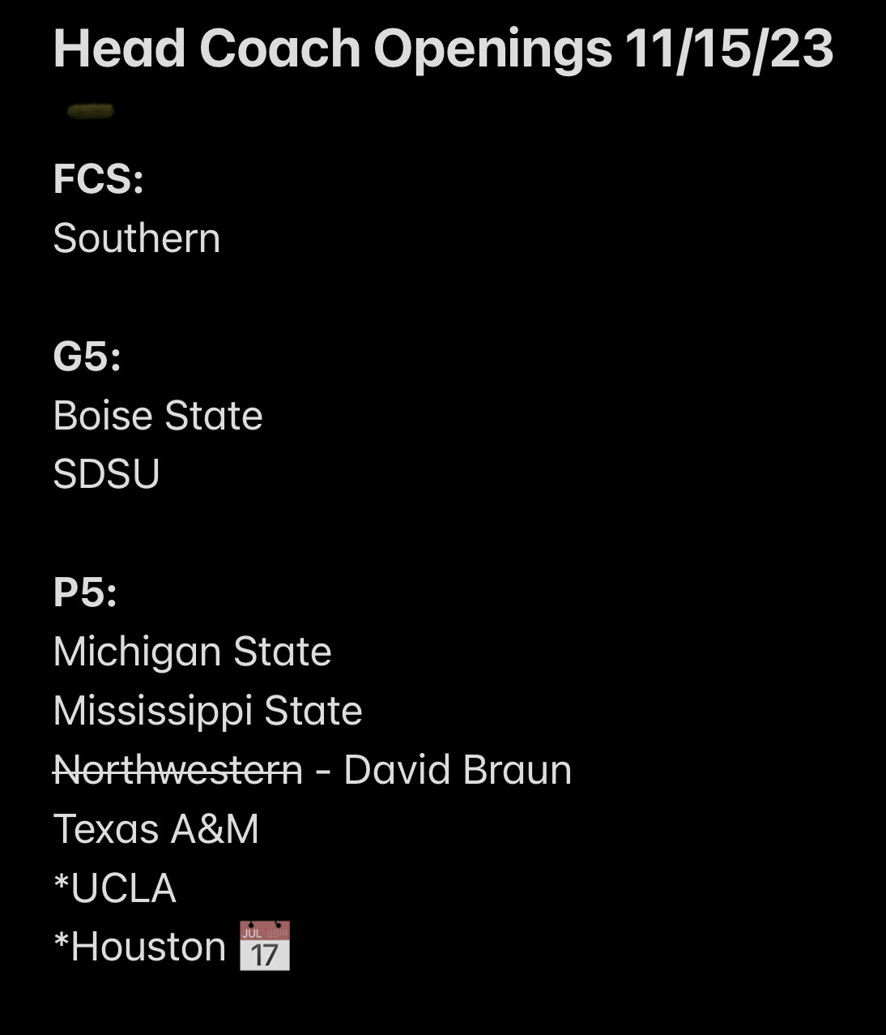Tap the *UCLA entry

115,888
